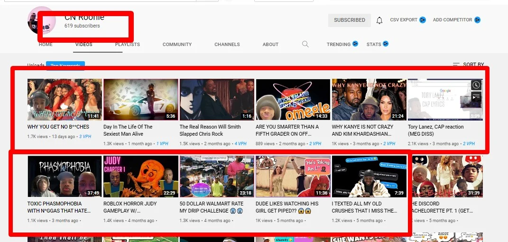Open the Roblox Judy Chapter 1 thumbnail
The width and height of the screenshot is (508, 242).
(x=140, y=176)
